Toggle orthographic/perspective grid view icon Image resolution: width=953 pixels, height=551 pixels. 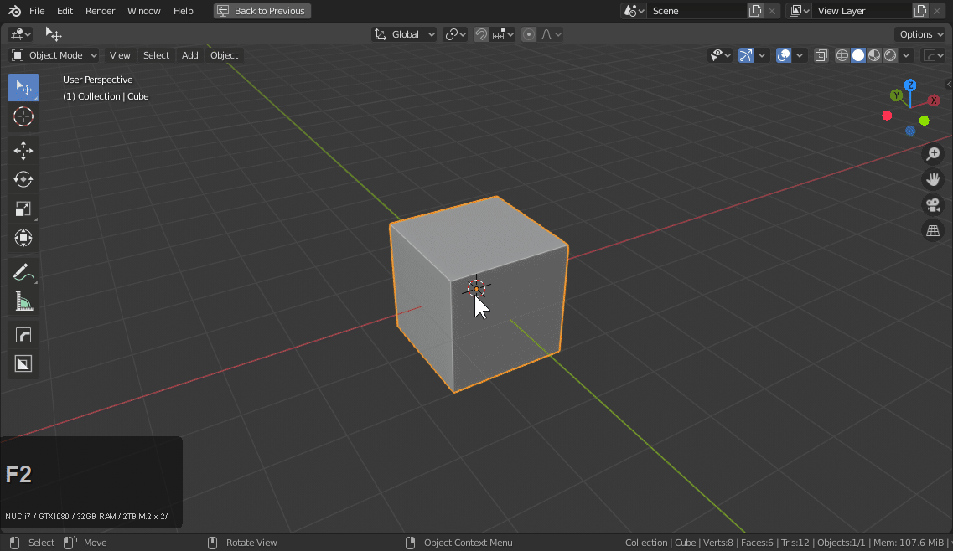[932, 231]
